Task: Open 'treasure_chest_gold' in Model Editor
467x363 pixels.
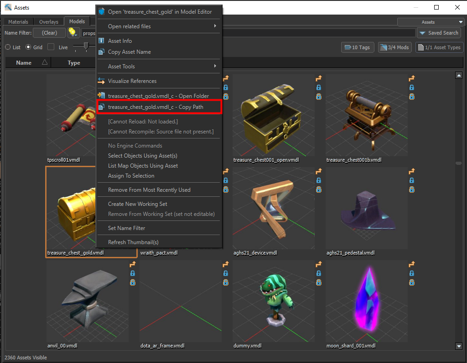Action: 159,11
